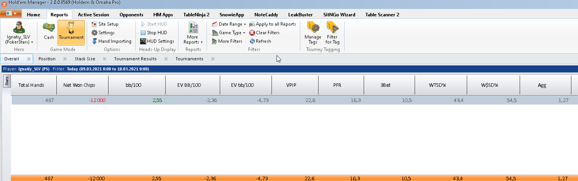Sort by W$SD% column header

[x=493, y=85]
